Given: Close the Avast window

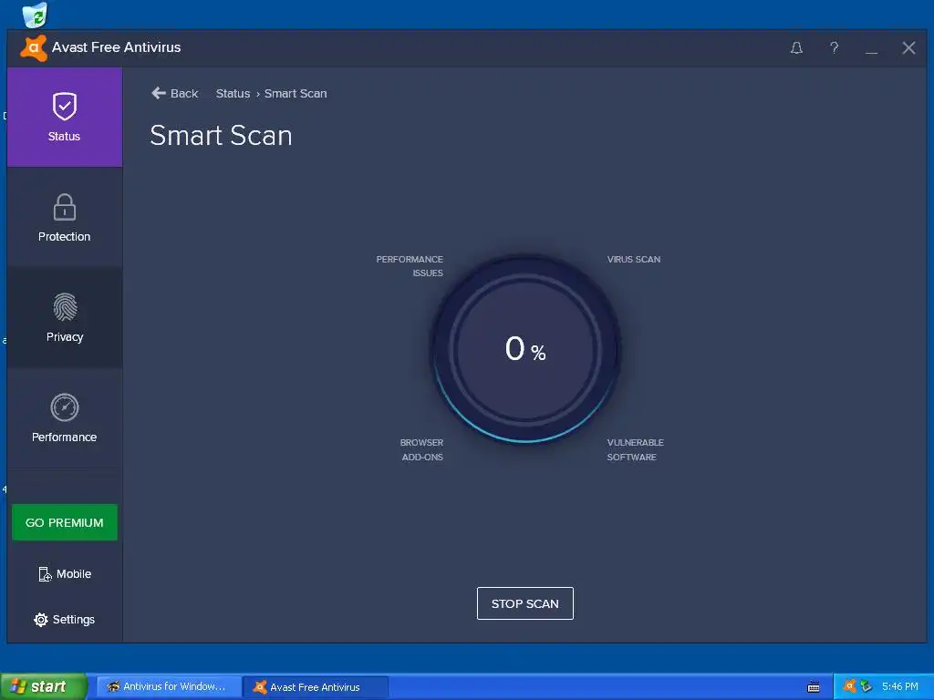Looking at the screenshot, I should [x=908, y=47].
